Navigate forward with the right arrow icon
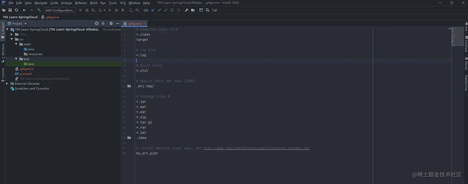The width and height of the screenshot is (468, 184). tap(31, 10)
